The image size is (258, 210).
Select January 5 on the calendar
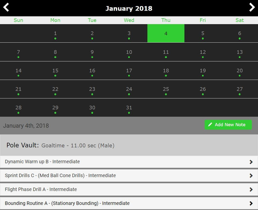[x=203, y=33]
